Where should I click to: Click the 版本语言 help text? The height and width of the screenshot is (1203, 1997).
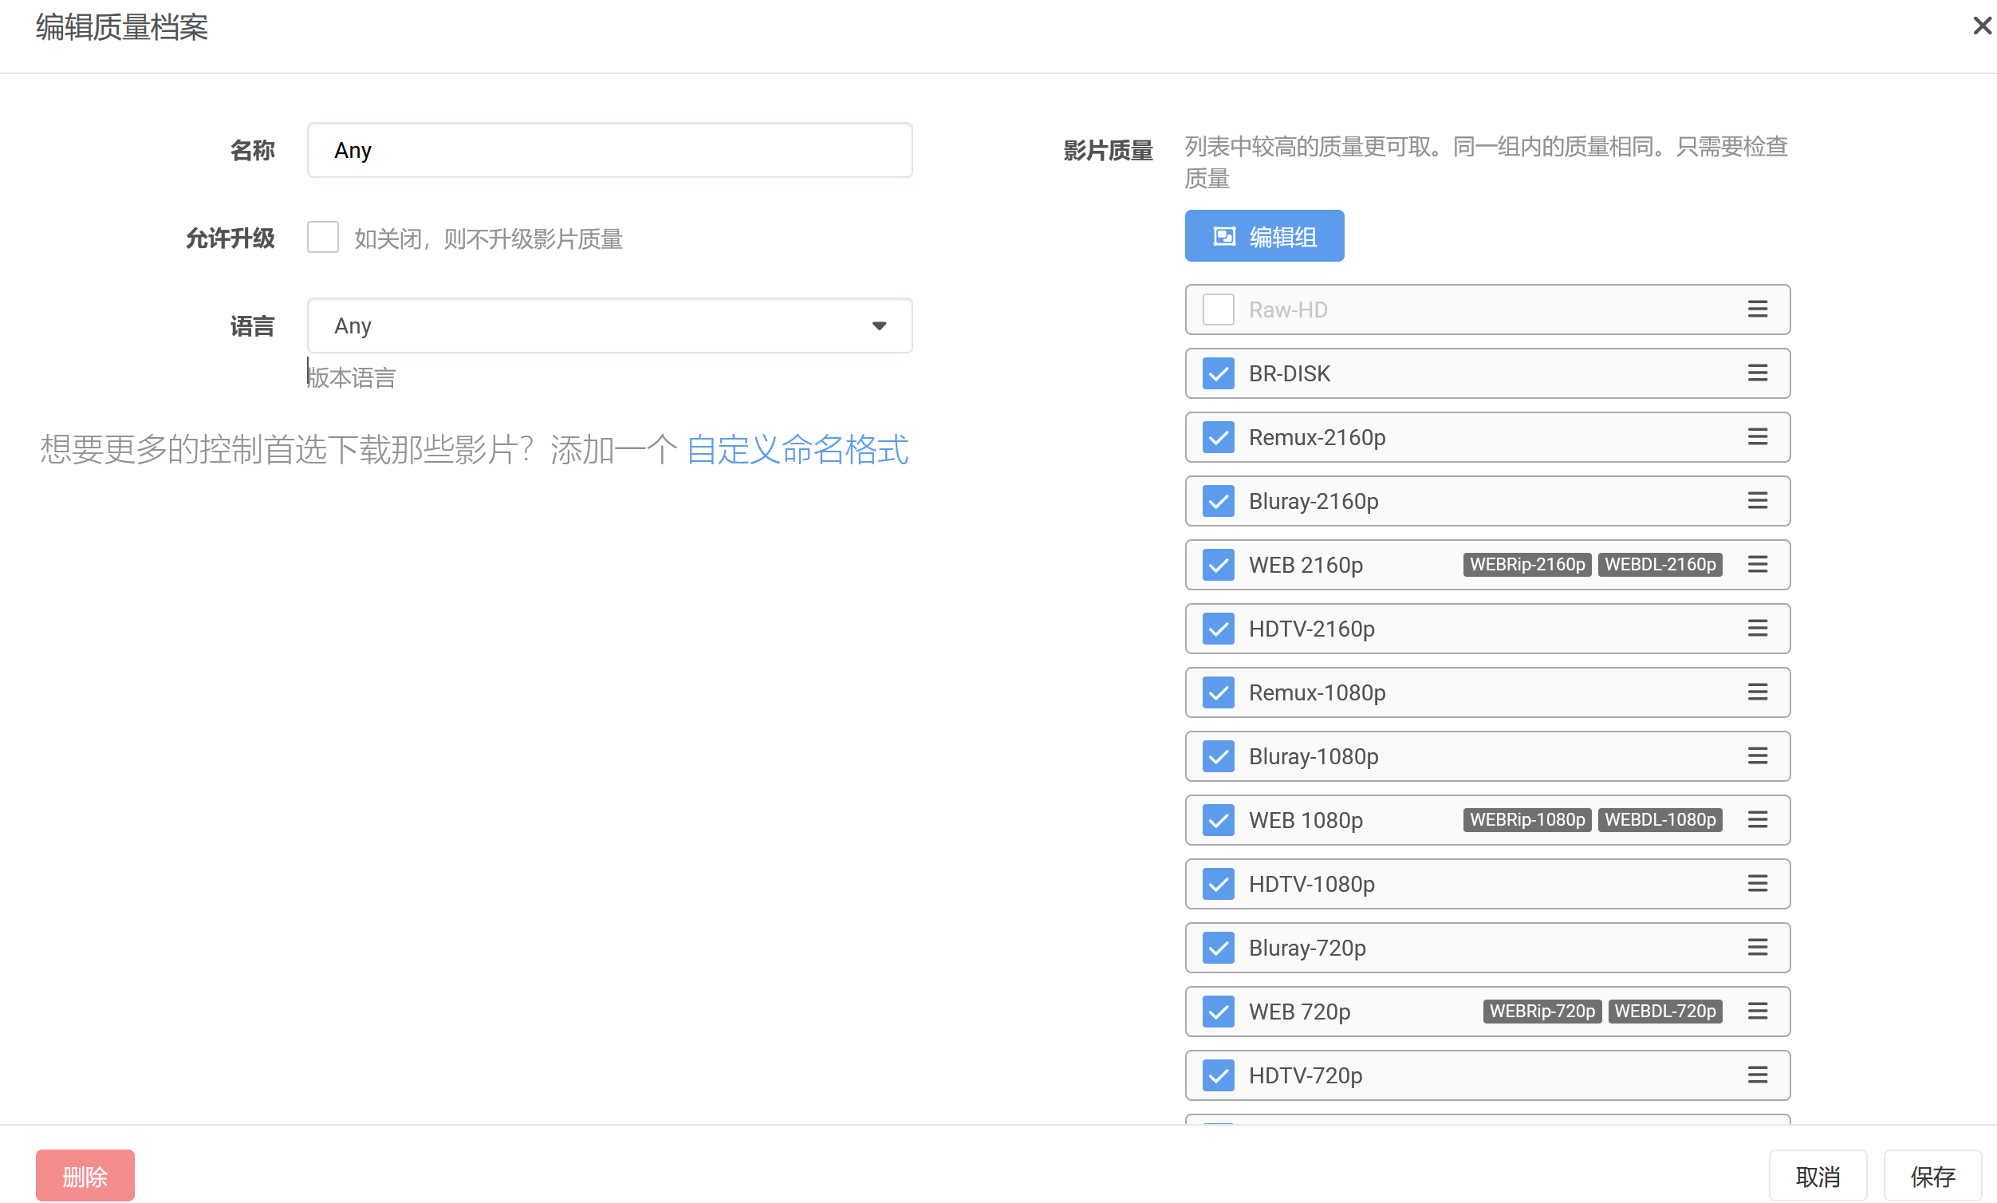352,378
